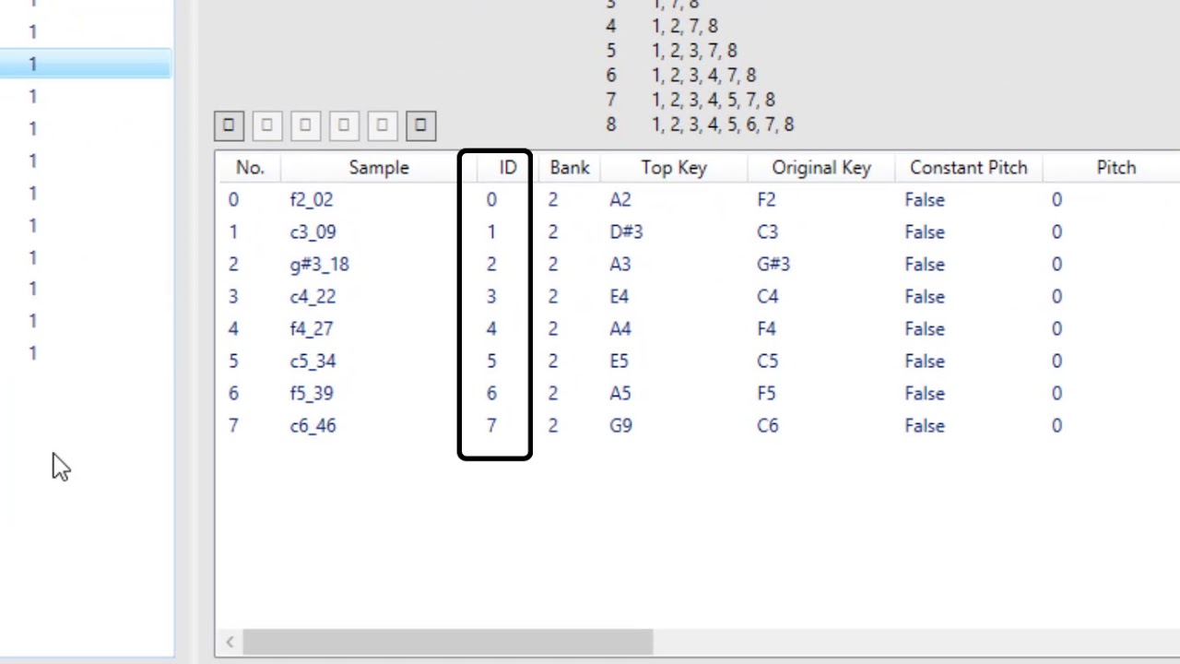Sort by the Top Key column header
The height and width of the screenshot is (664, 1180).
(674, 168)
